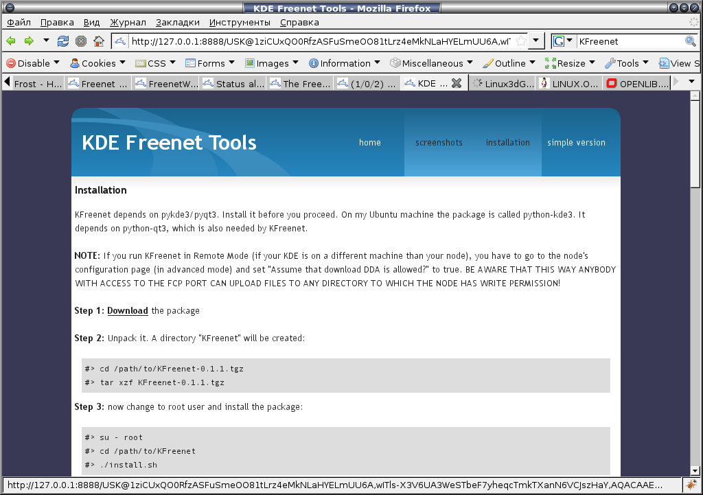Open the Правка menu

pyautogui.click(x=57, y=23)
